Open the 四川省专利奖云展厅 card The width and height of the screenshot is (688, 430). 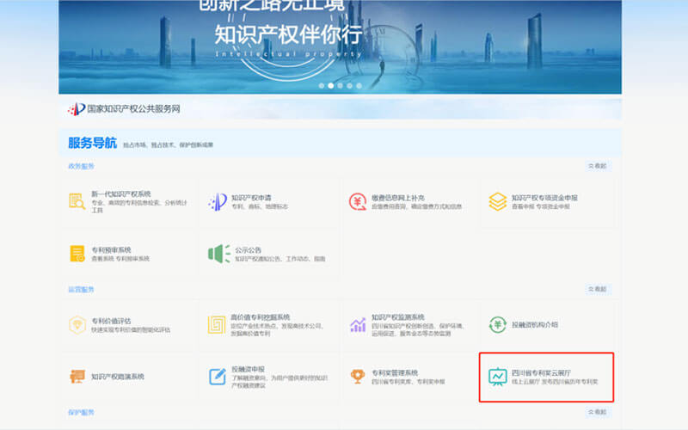pyautogui.click(x=547, y=377)
